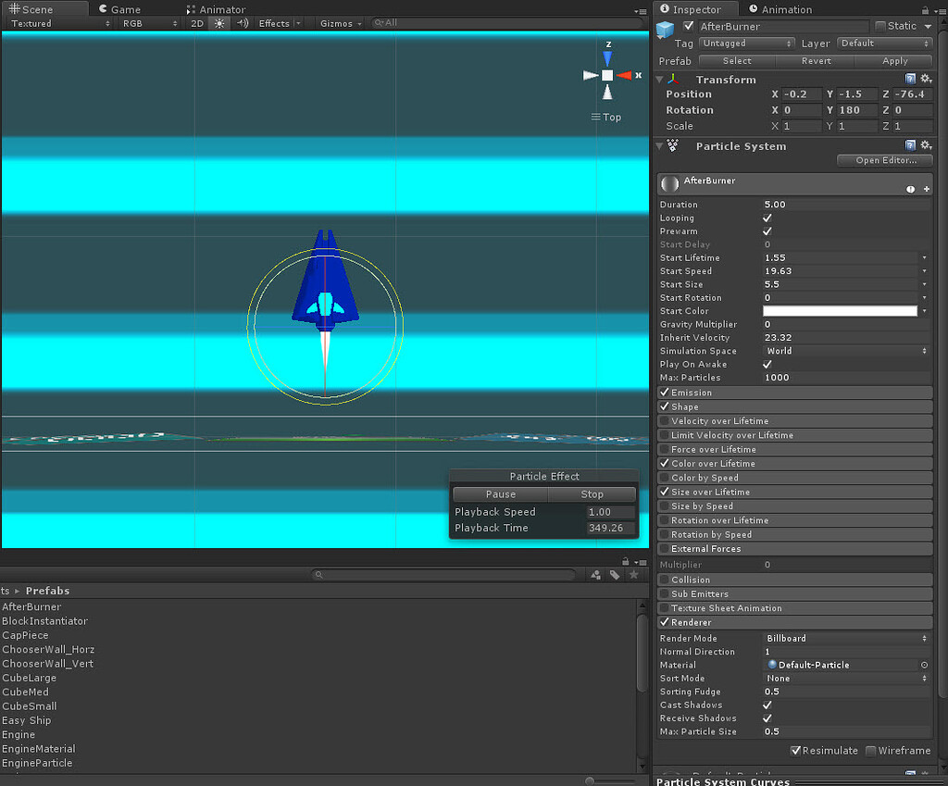The width and height of the screenshot is (948, 786).
Task: Open the Simulation Space dropdown
Action: [x=845, y=351]
